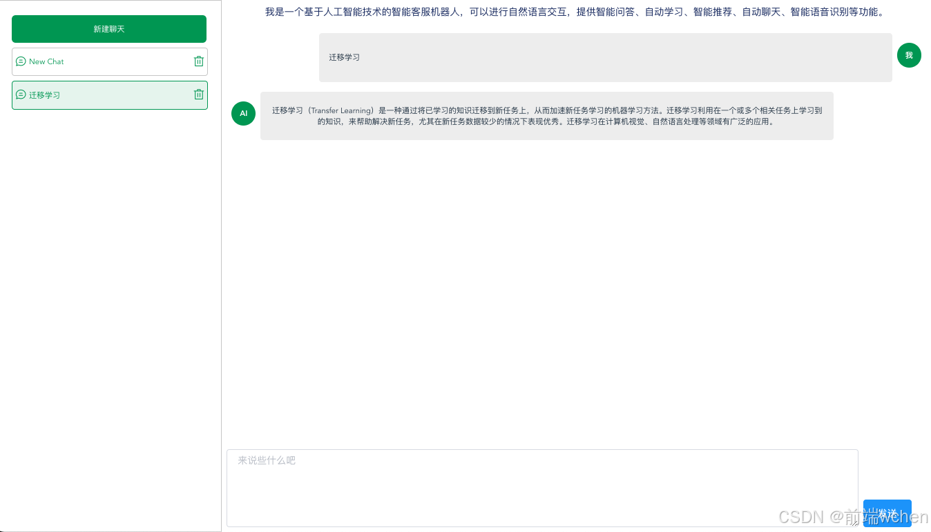The image size is (931, 532).
Task: Delete the 迁移学习 conversation via trash icon
Action: coord(199,95)
